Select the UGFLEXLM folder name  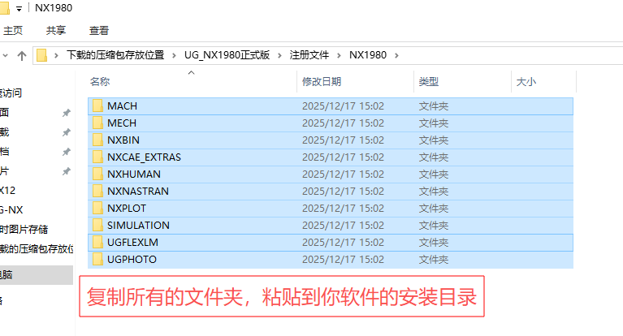coord(132,243)
